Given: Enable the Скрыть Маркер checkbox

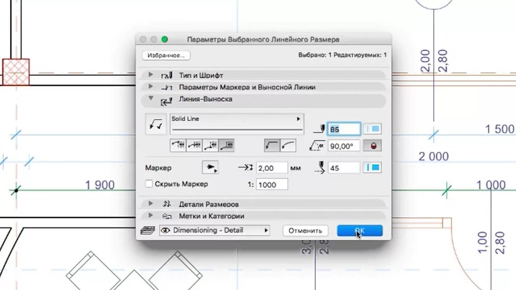Looking at the screenshot, I should (149, 184).
